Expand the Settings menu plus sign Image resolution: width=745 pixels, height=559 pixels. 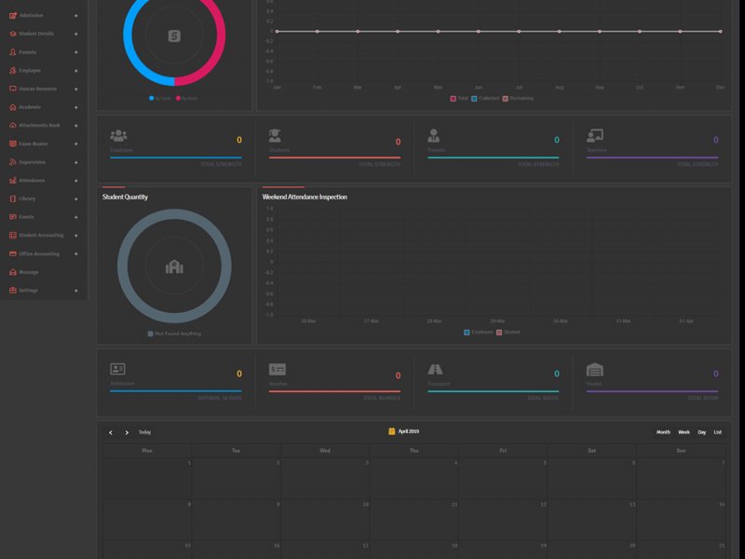tap(76, 291)
